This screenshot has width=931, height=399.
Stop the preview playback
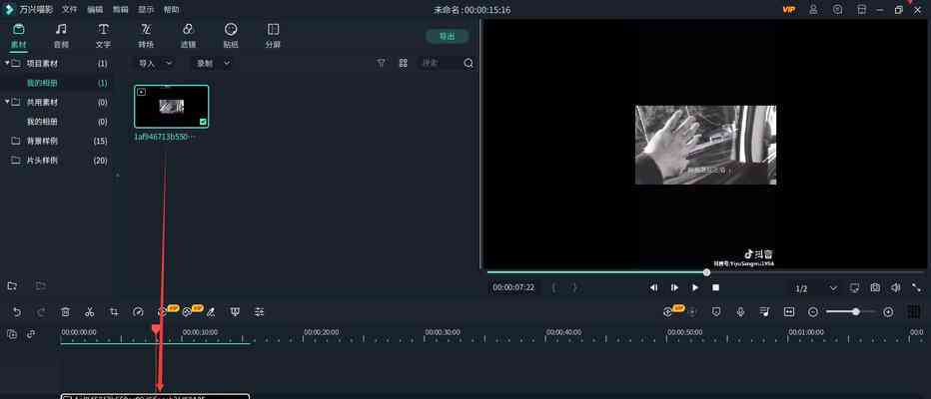point(716,287)
